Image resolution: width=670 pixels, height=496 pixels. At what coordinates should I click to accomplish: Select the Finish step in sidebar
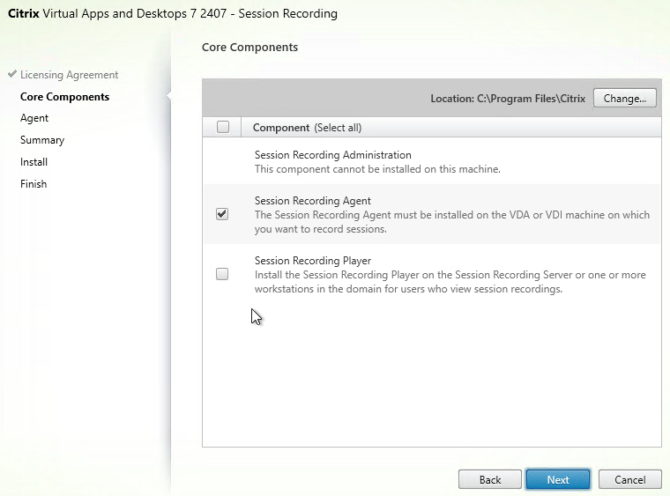click(x=33, y=184)
